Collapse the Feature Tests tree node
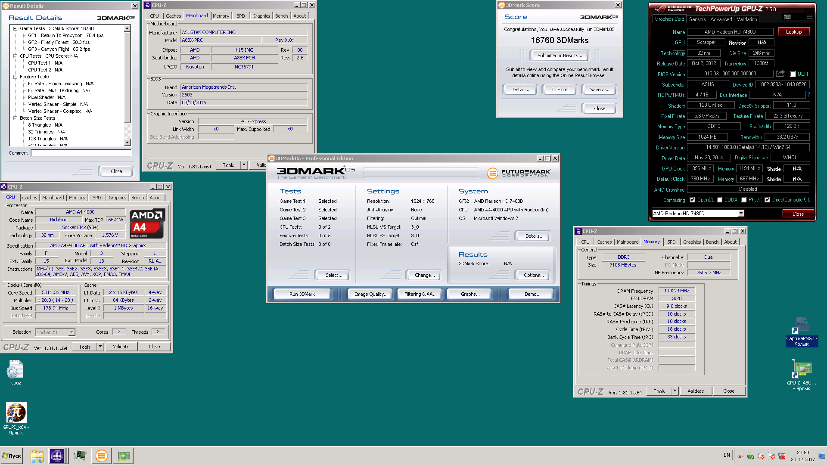Viewport: 827px width, 465px height. [x=15, y=77]
